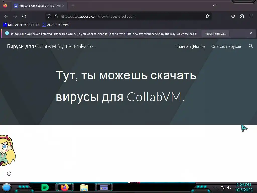Image resolution: width=257 pixels, height=193 pixels.
Task: Open the Firefox hamburger menu
Action: pyautogui.click(x=251, y=16)
